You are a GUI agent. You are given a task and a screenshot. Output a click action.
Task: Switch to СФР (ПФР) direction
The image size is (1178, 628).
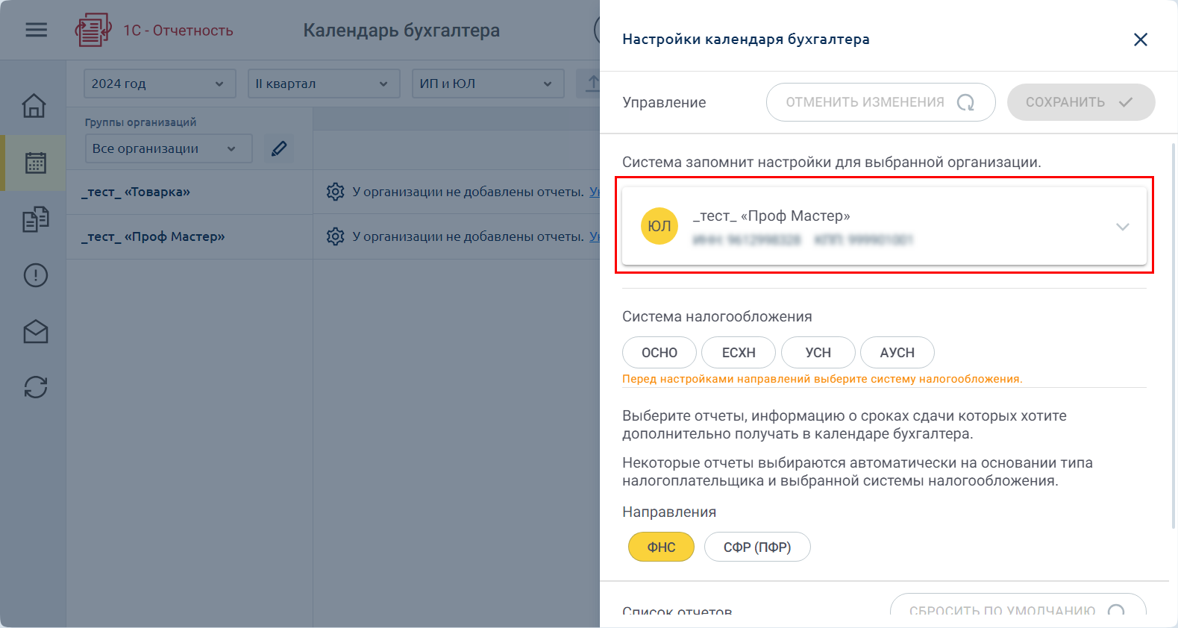tap(756, 547)
